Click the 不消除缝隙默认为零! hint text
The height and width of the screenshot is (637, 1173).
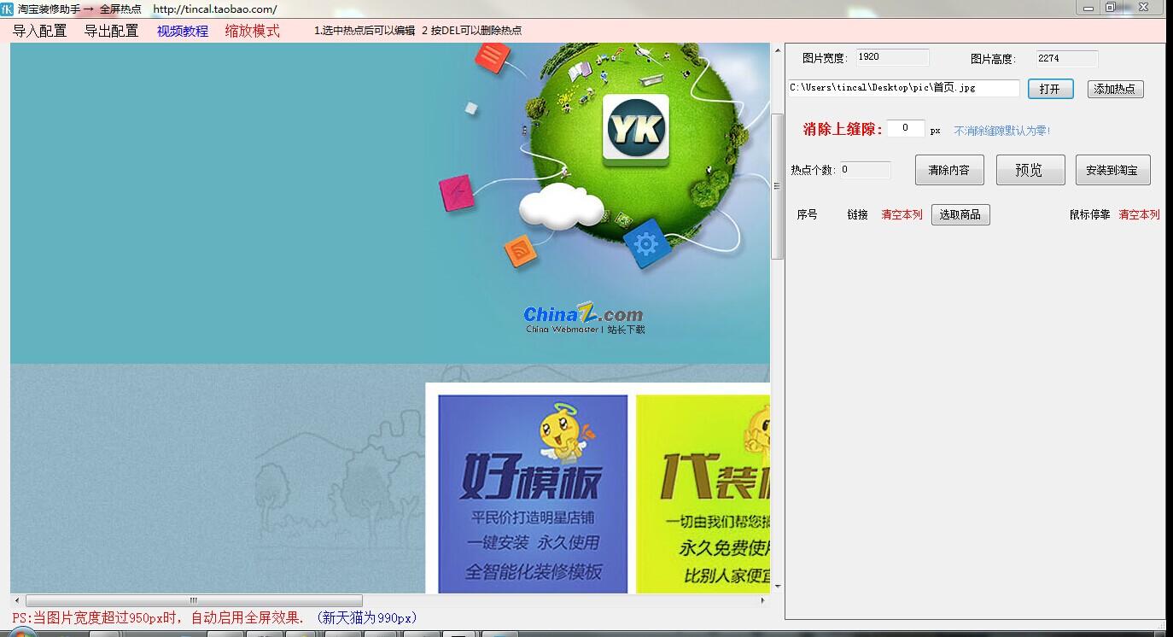pos(1002,131)
